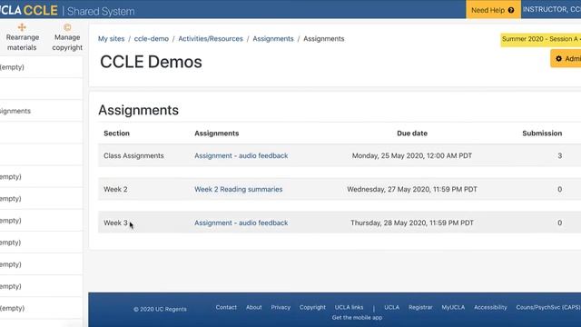
Task: Click the gear icon on Admin button
Action: (x=559, y=58)
